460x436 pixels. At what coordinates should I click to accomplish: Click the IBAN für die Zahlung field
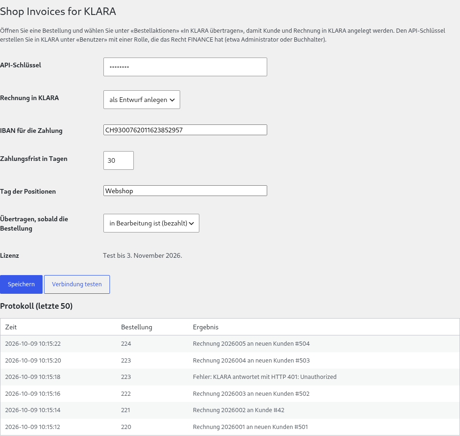click(x=185, y=130)
